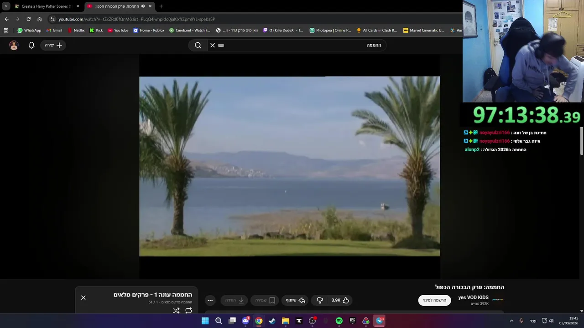The height and width of the screenshot is (328, 584).
Task: Close the Harry Potter Scenes tab
Action: (x=78, y=6)
